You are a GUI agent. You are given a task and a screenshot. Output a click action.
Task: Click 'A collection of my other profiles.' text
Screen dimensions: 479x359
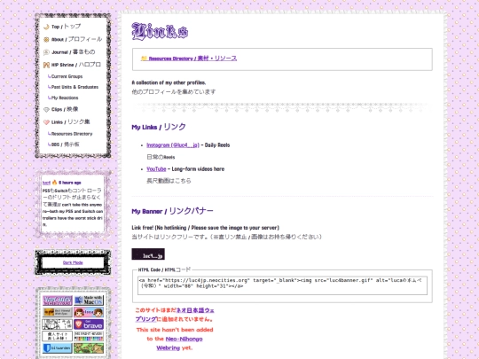[x=169, y=82]
